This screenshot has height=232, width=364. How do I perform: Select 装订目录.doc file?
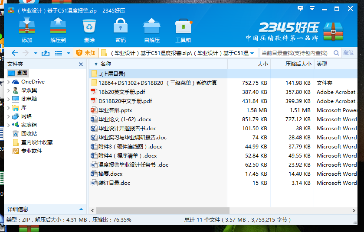pos(223,183)
